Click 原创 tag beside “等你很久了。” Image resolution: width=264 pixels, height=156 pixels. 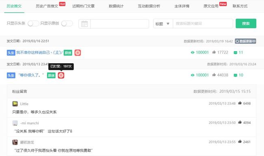[51, 75]
